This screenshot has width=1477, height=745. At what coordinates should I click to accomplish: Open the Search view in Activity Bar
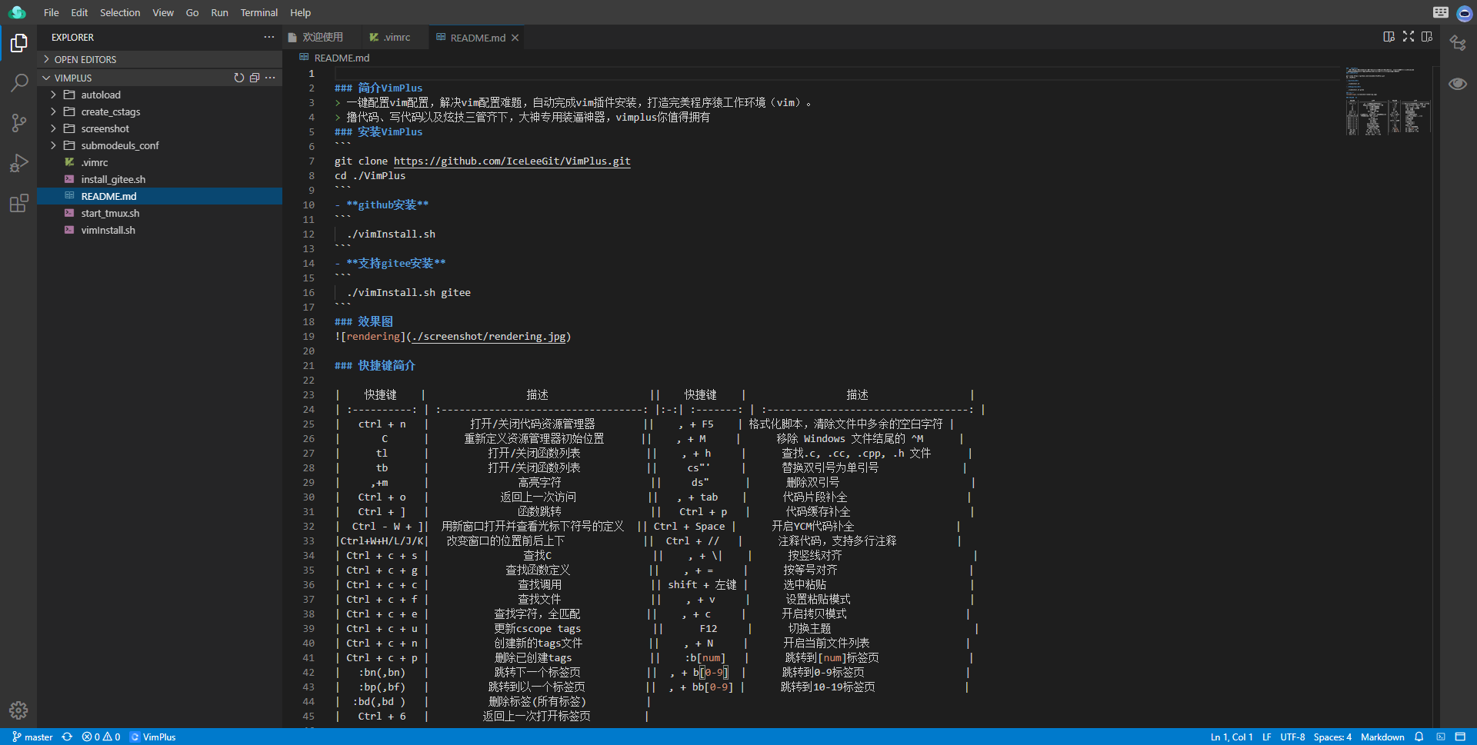pos(18,82)
